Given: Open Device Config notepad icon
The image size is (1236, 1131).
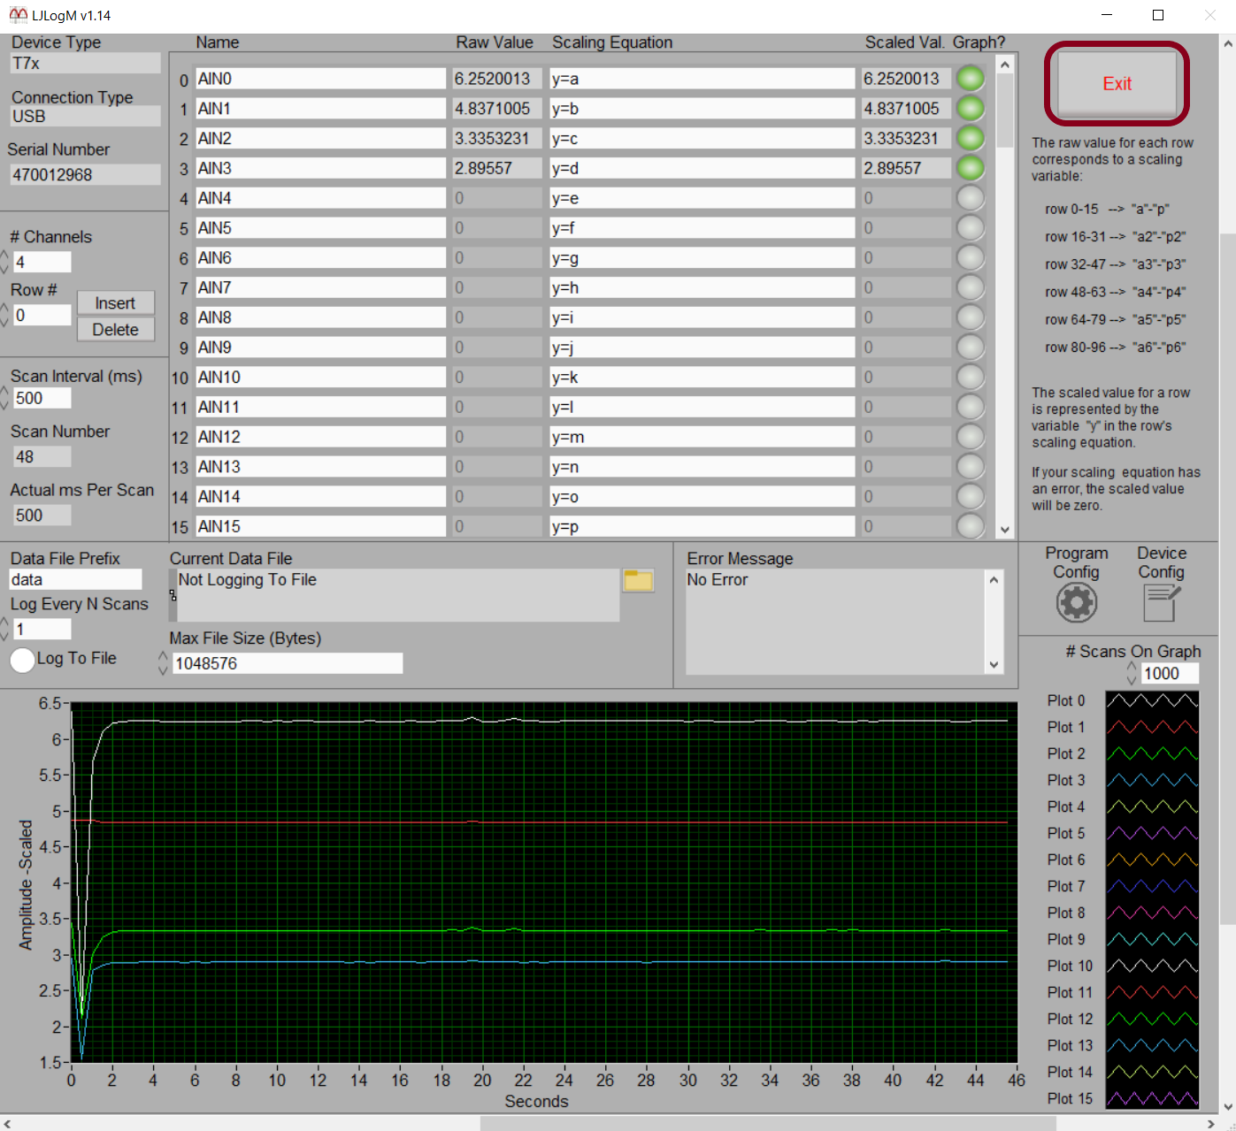Looking at the screenshot, I should [1161, 603].
